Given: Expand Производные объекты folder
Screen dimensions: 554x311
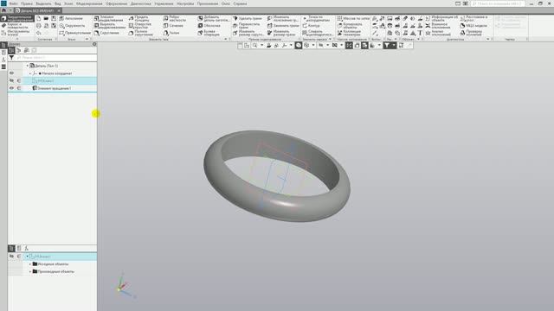Looking at the screenshot, I should coord(30,272).
